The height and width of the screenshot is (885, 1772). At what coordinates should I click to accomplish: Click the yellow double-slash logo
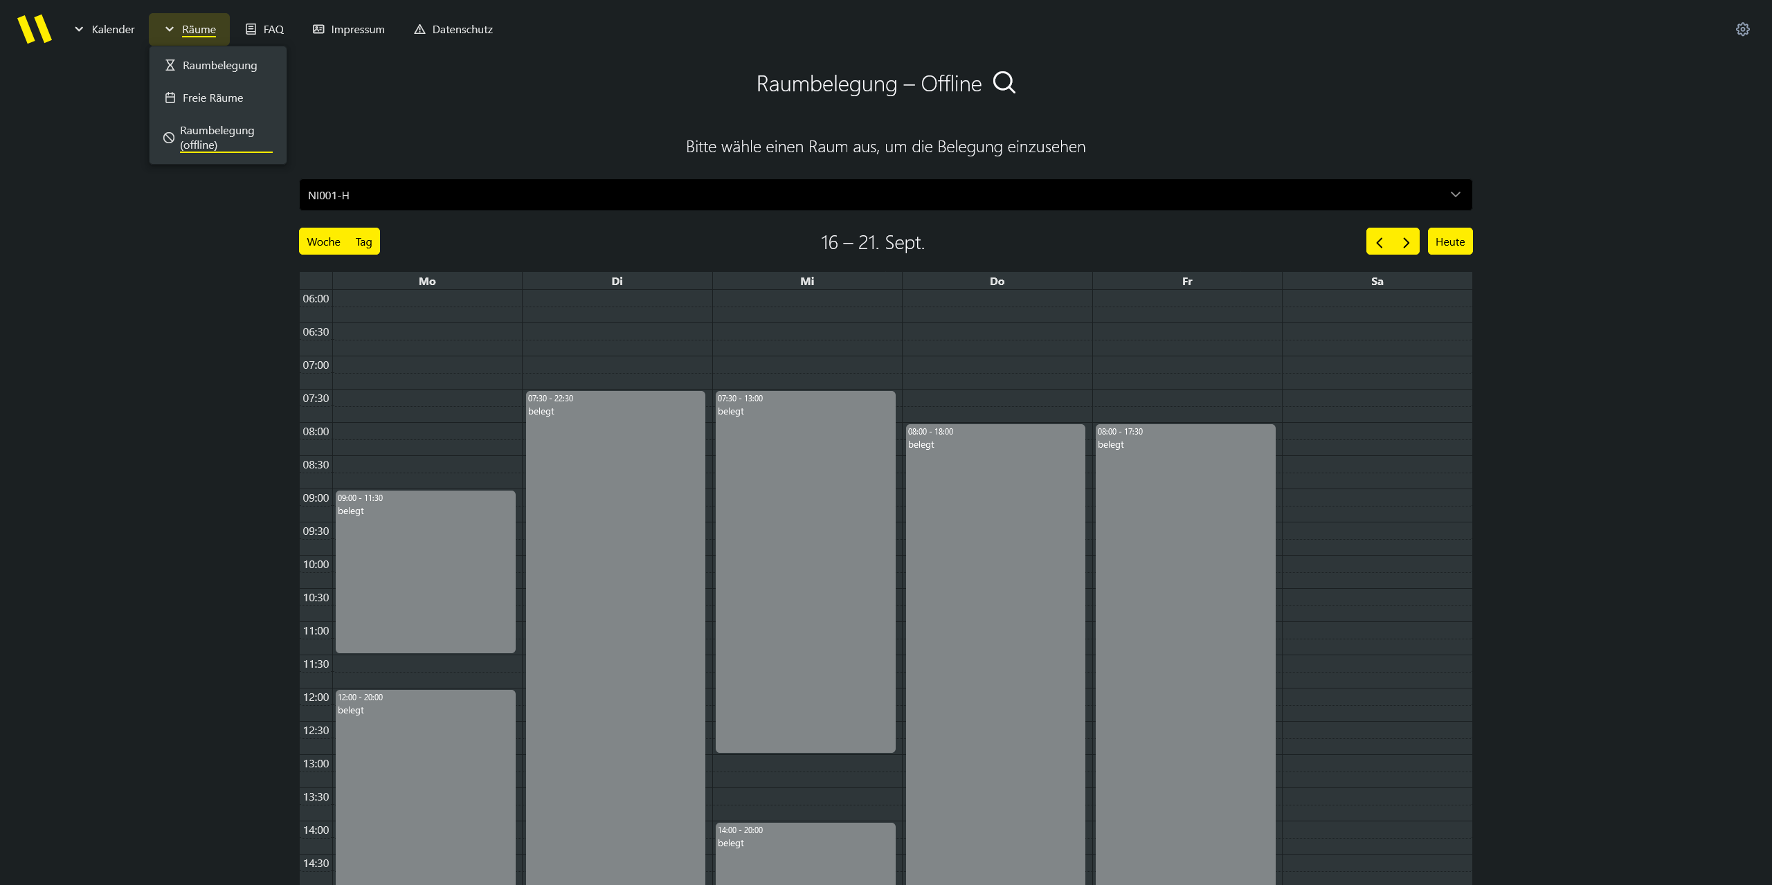pos(35,29)
